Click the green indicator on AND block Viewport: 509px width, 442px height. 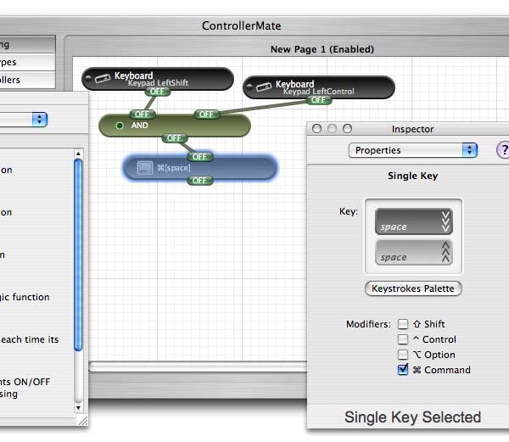click(120, 126)
